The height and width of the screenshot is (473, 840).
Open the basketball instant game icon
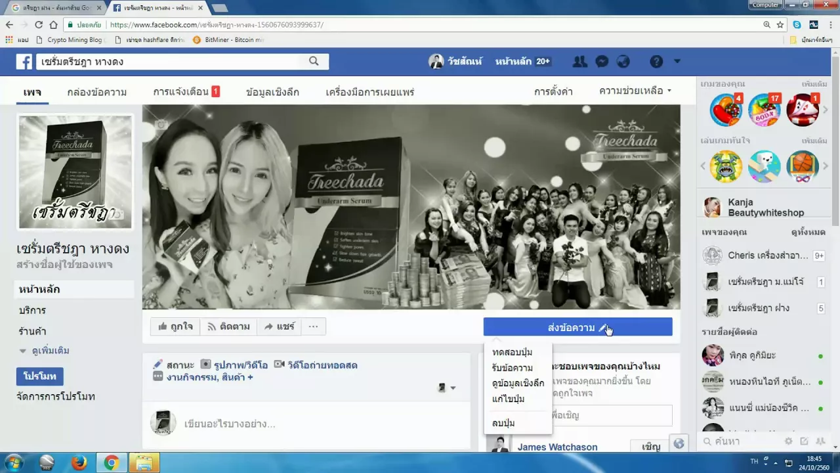point(803,167)
